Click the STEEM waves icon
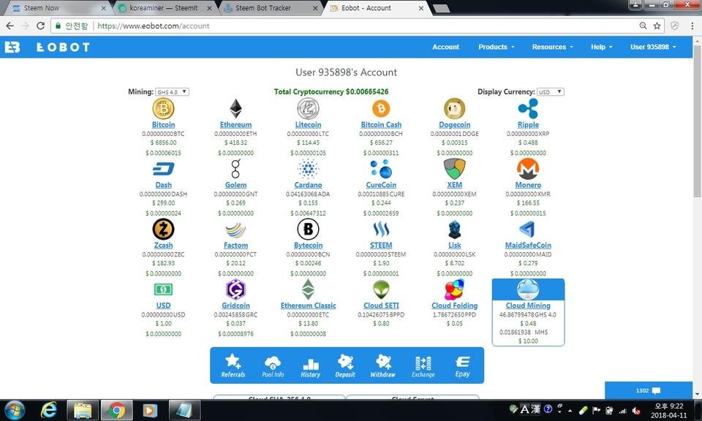This screenshot has width=702, height=421. 381,230
